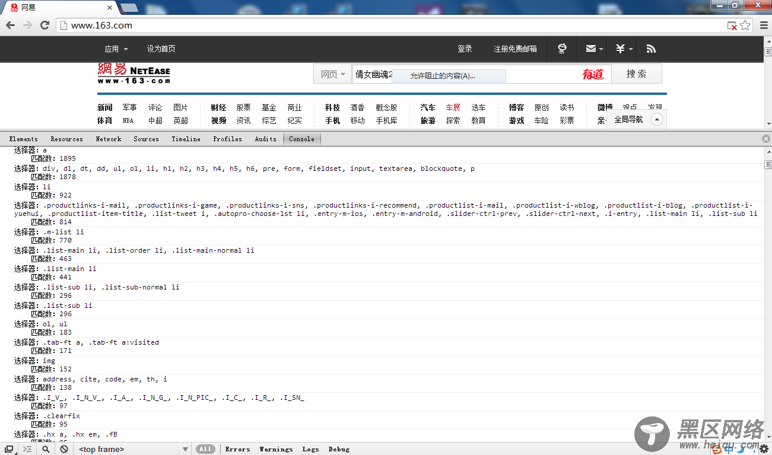
Task: Open the yen payment dropdown
Action: 624,49
